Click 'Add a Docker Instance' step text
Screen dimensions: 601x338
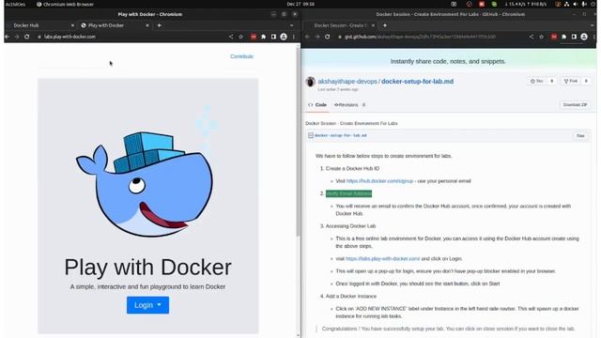point(350,297)
